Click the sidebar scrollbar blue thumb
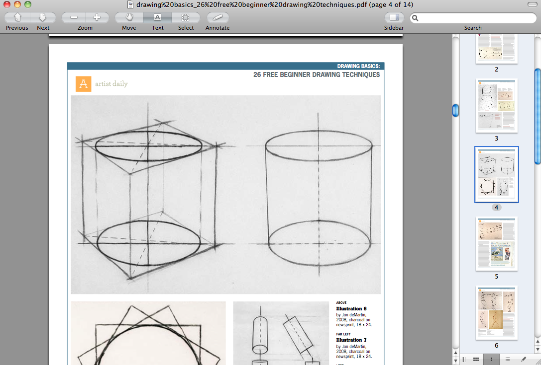This screenshot has height=365, width=541. 538,116
